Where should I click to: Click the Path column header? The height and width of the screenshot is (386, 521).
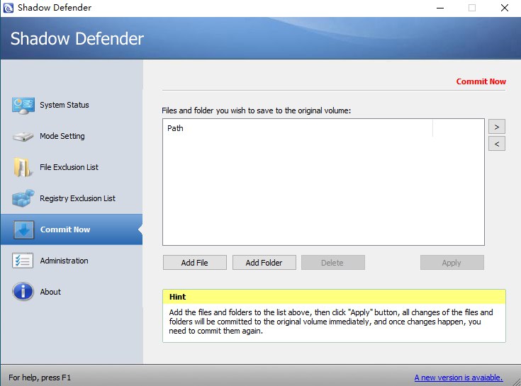(x=298, y=128)
